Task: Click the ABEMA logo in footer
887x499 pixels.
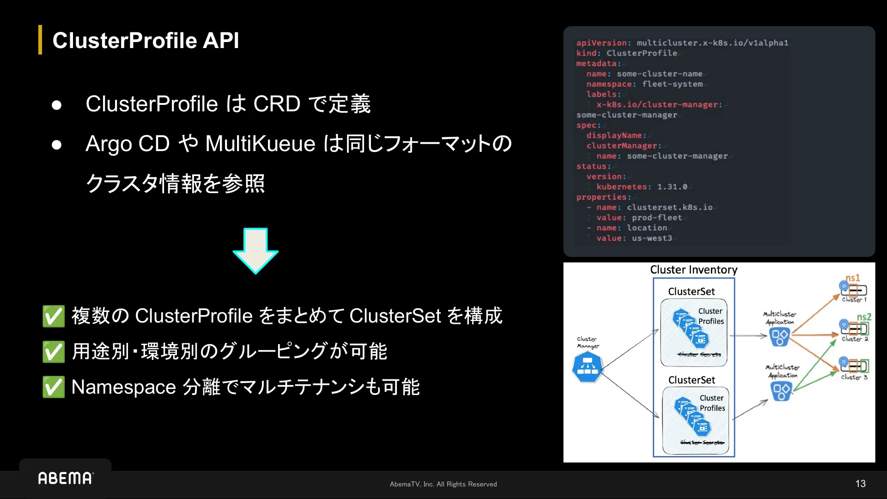Action: [66, 478]
